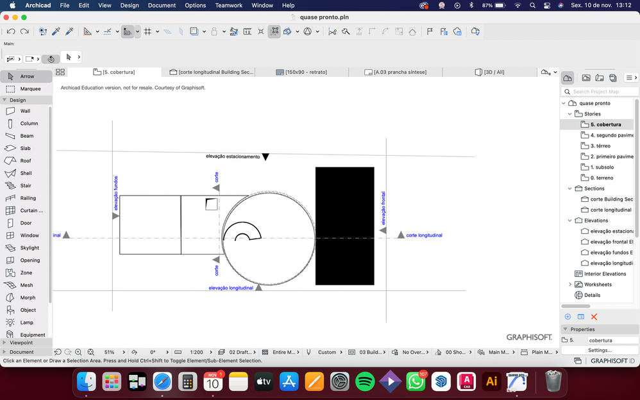Click the Roof tool
The image size is (640, 400).
pyautogui.click(x=24, y=161)
